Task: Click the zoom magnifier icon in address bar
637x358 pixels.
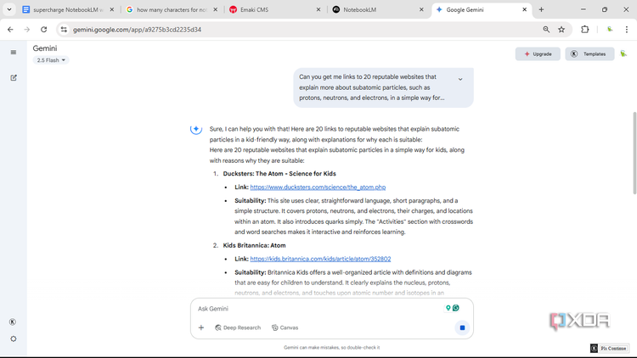Action: pos(546,30)
